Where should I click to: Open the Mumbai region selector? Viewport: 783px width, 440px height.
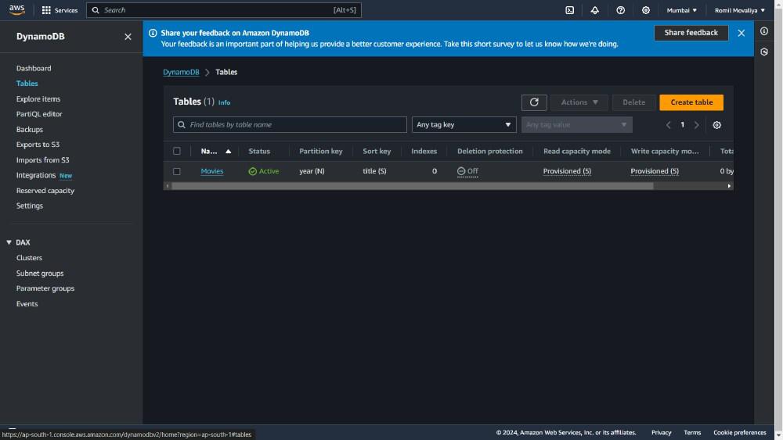tap(681, 10)
